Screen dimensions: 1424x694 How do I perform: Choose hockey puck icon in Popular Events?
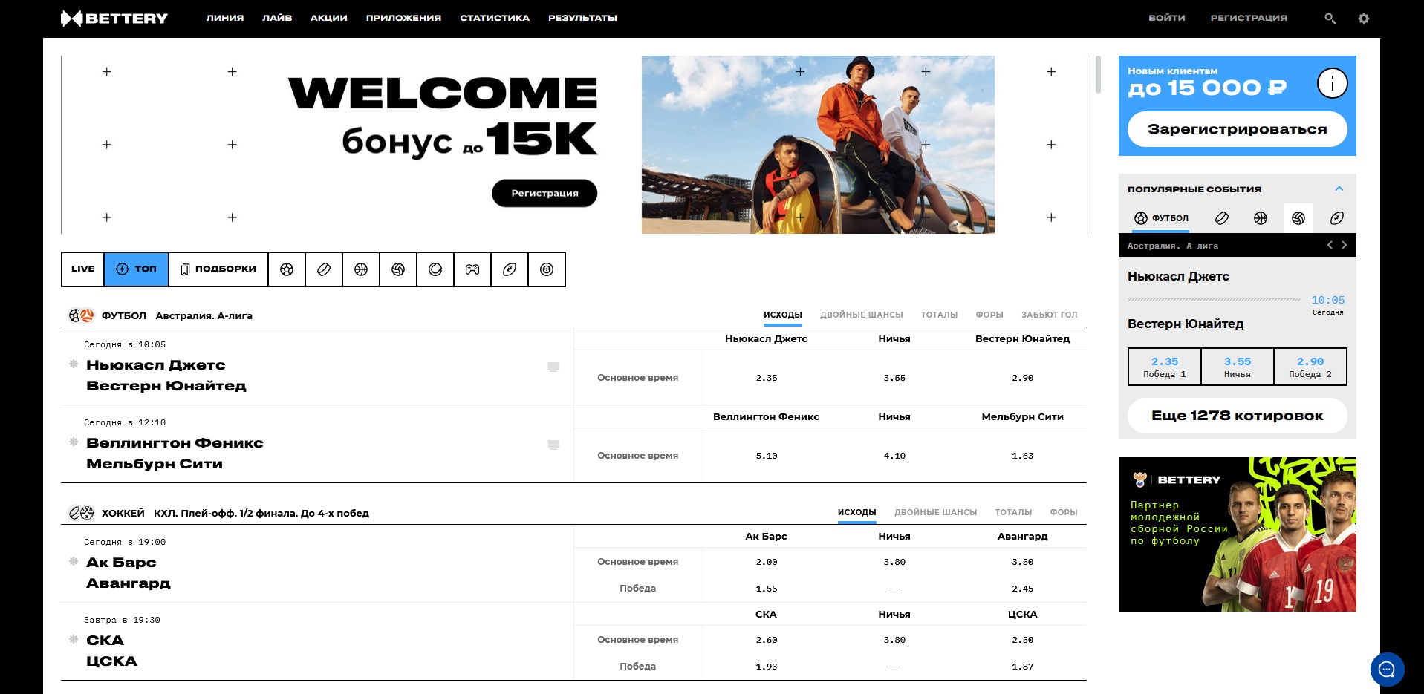(x=1221, y=218)
